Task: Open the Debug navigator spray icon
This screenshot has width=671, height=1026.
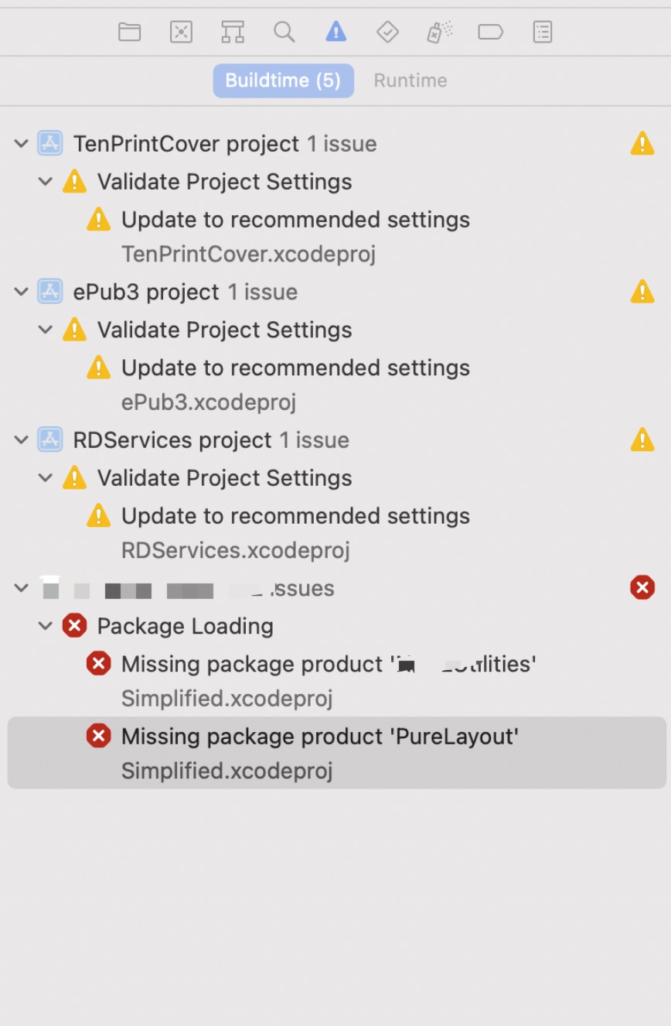Action: point(439,32)
